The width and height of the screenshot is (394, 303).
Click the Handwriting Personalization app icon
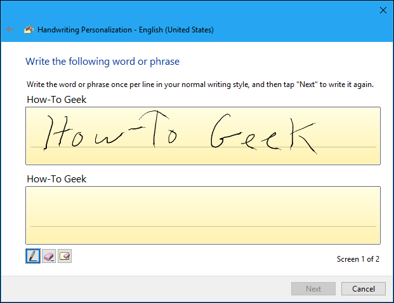tap(28, 29)
